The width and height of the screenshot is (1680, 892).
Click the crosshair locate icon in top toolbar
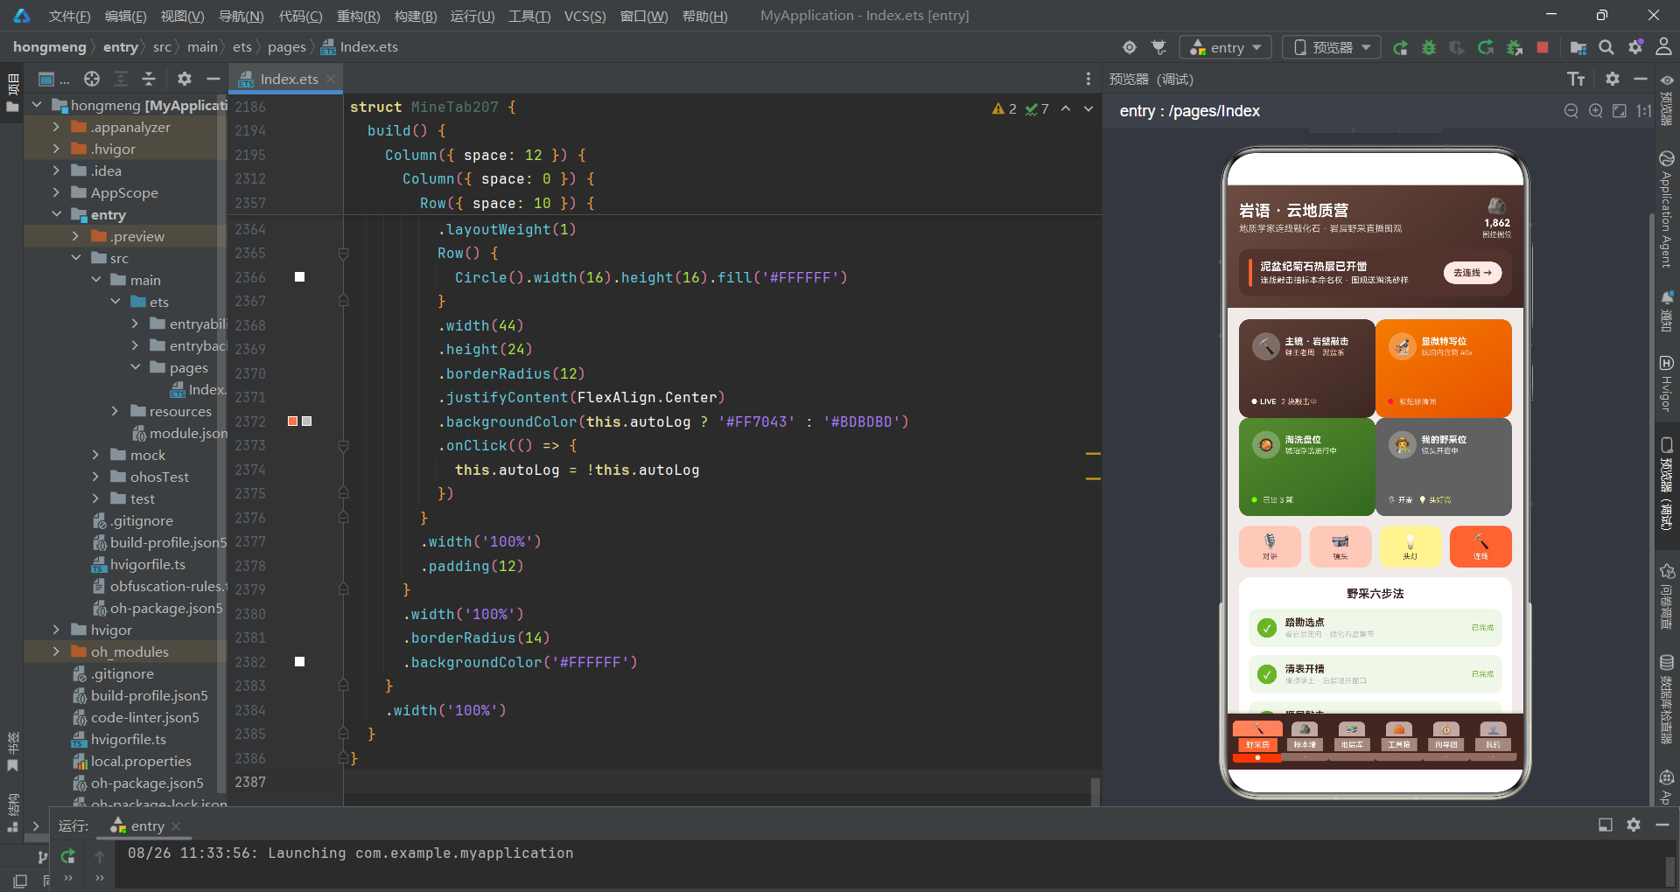click(x=1130, y=47)
